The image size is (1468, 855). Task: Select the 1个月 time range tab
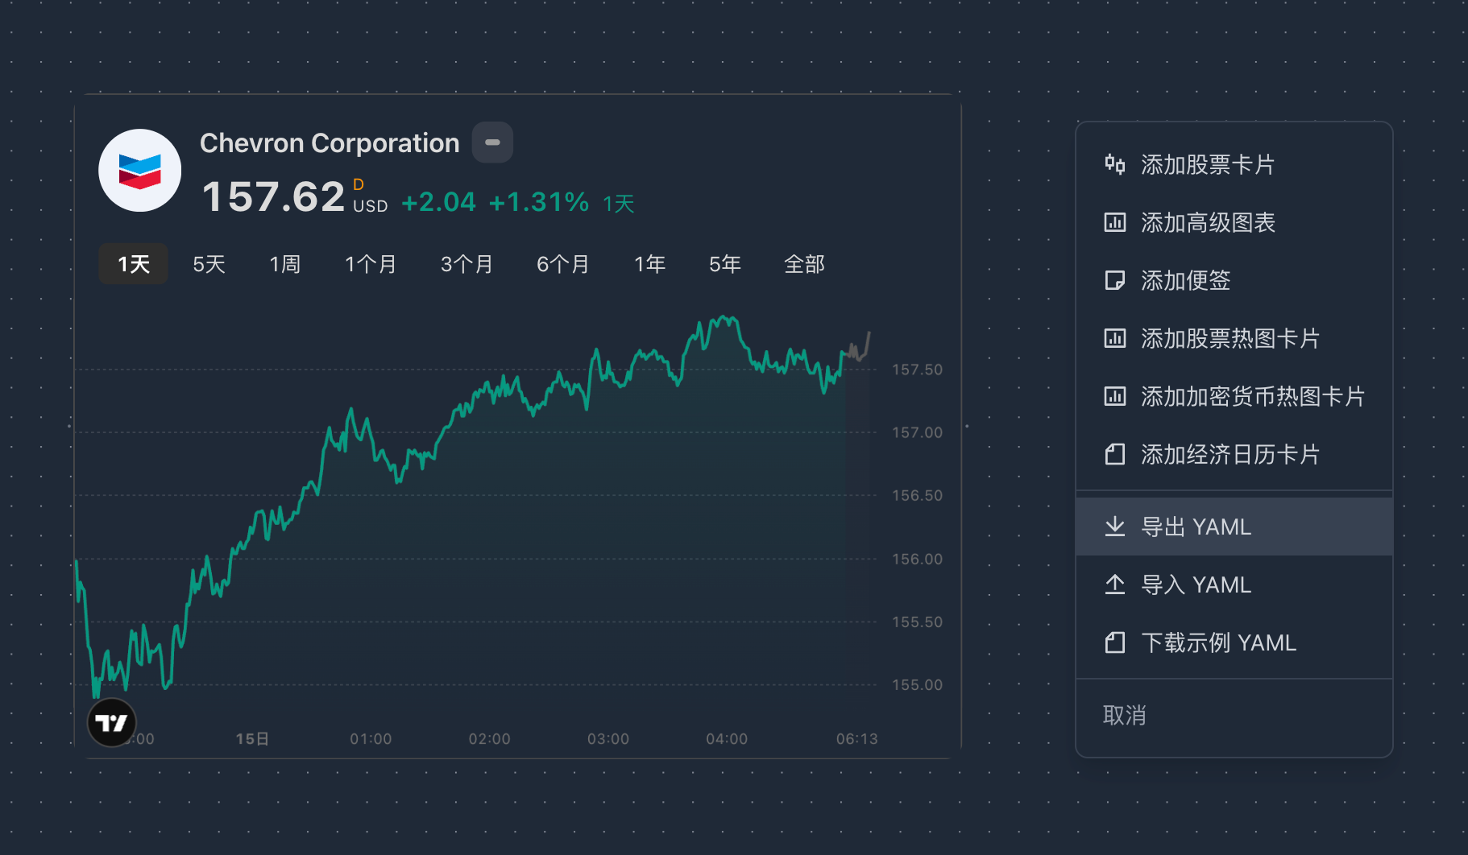[x=371, y=264]
